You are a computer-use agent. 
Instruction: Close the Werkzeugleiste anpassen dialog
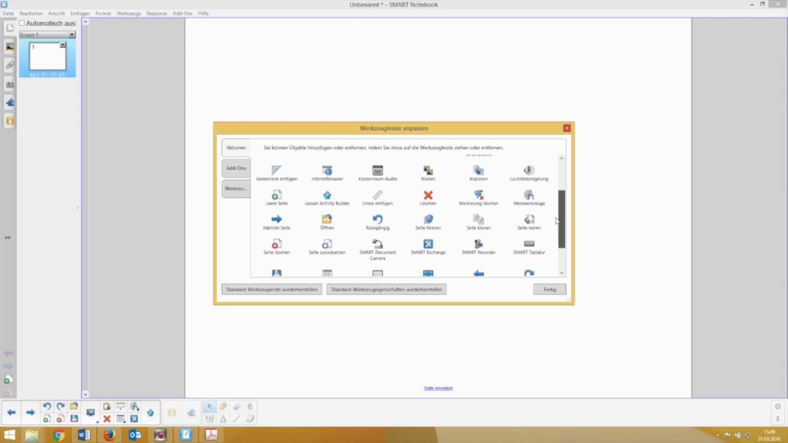[567, 128]
